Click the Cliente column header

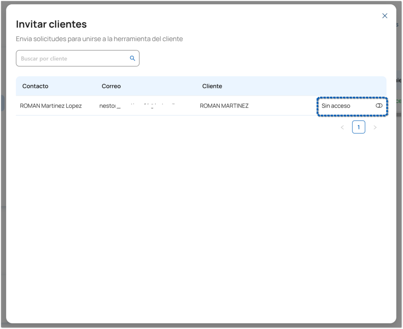coord(212,86)
